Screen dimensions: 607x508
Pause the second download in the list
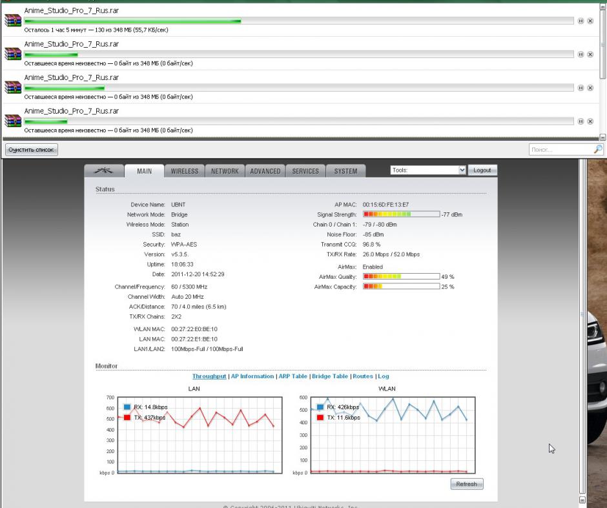coord(581,54)
